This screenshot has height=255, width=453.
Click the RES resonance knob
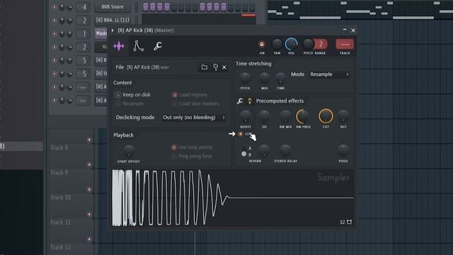click(x=343, y=116)
